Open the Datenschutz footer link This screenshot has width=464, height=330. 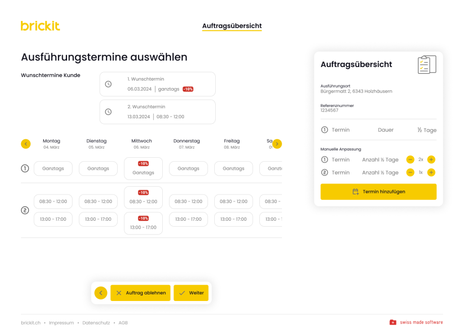(96, 323)
